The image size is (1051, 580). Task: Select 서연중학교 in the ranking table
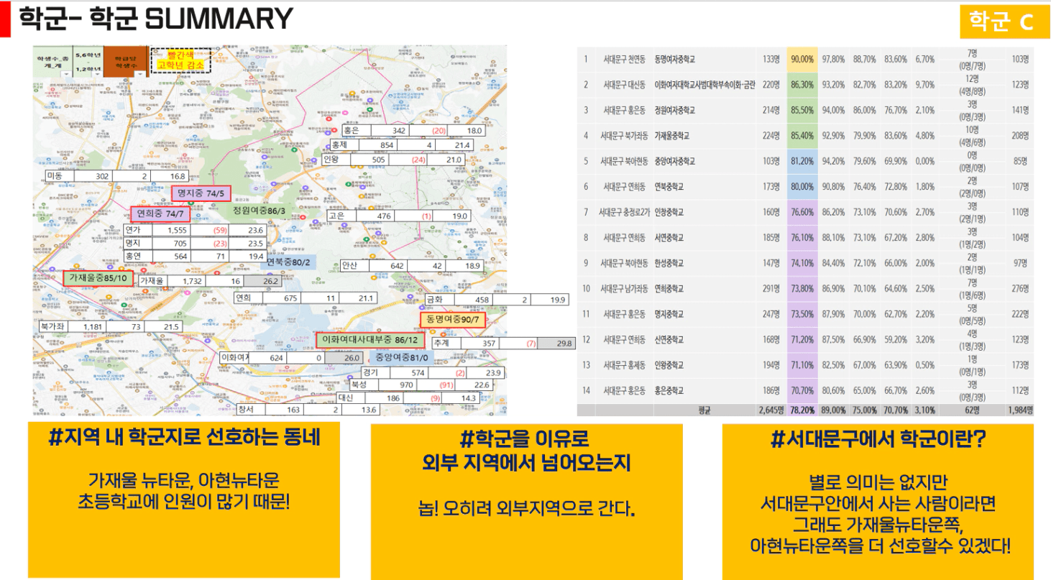[669, 237]
